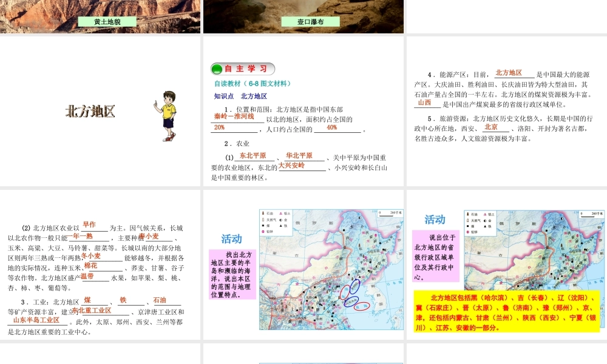Screen dimensions: 607x364
Task: Click the 壶口瀑布 green caption label
Action: click(310, 22)
